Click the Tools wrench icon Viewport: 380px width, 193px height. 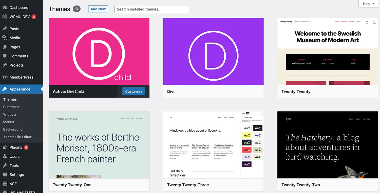tap(5, 166)
